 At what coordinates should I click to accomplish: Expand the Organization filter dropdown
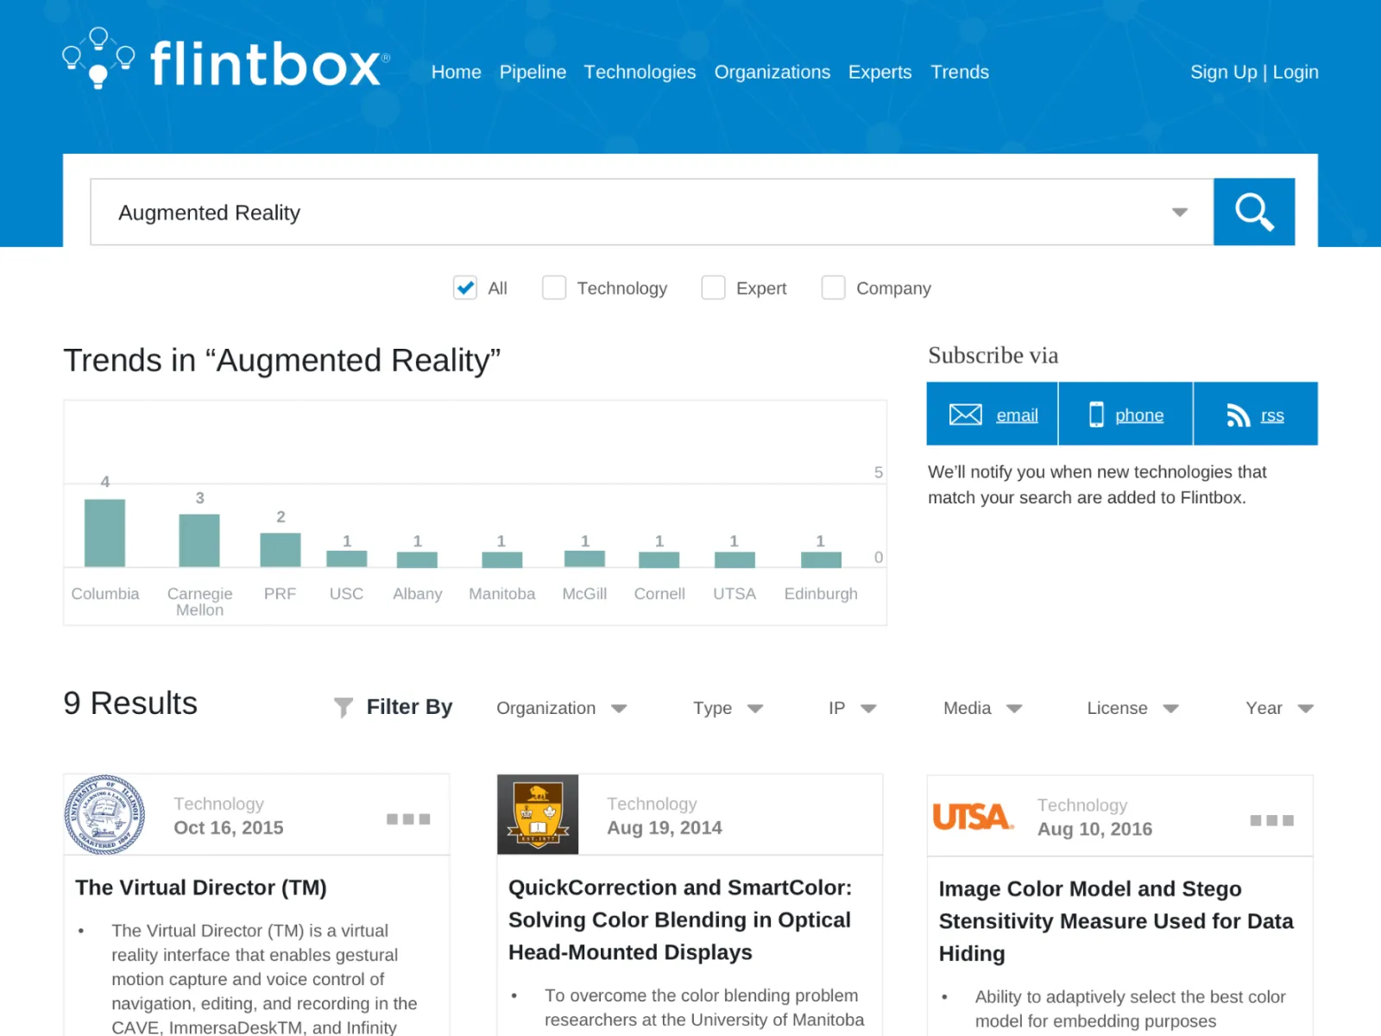click(561, 709)
